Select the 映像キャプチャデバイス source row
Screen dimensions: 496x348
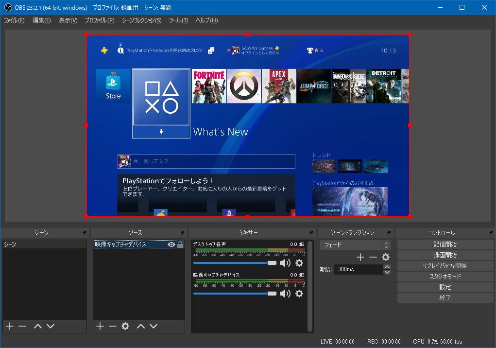point(138,244)
